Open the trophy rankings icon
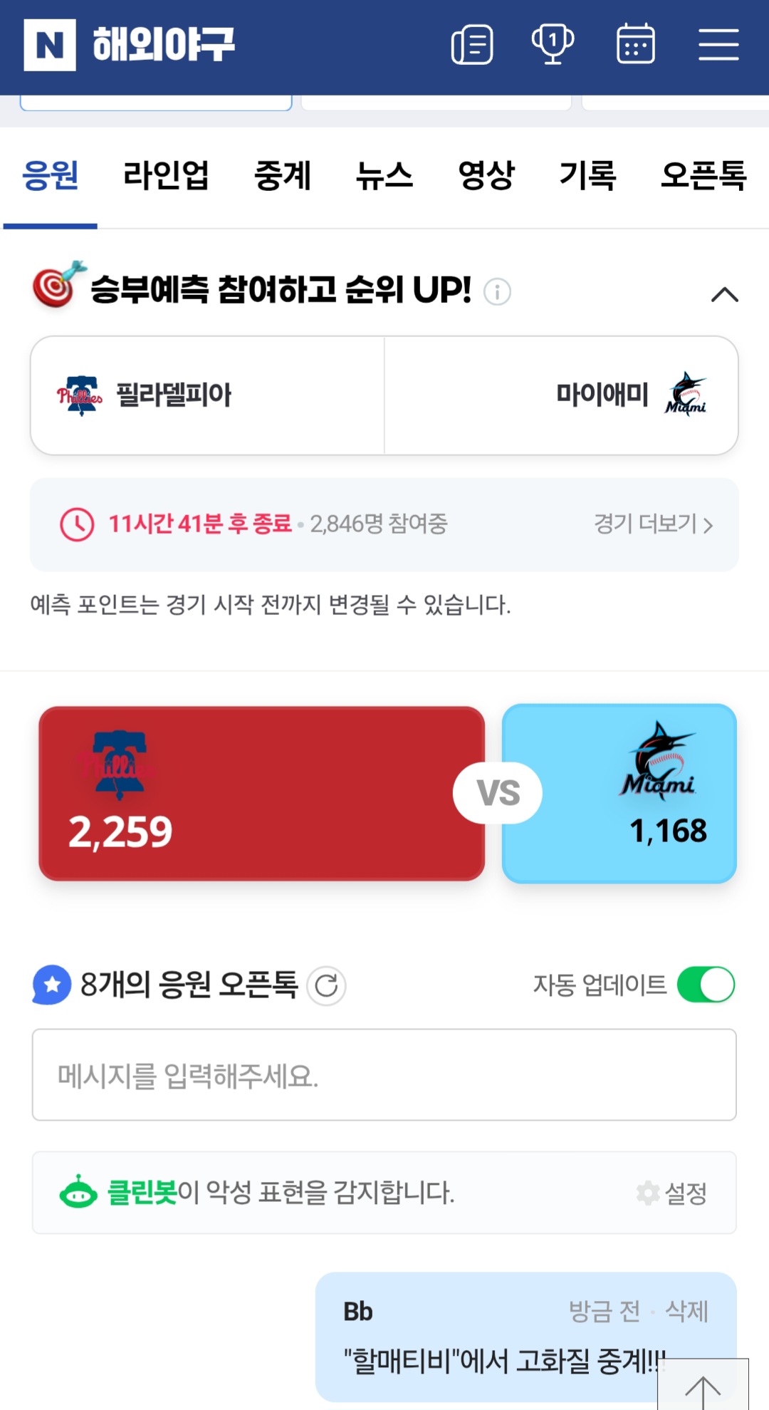Image resolution: width=769 pixels, height=1410 pixels. pos(553,44)
